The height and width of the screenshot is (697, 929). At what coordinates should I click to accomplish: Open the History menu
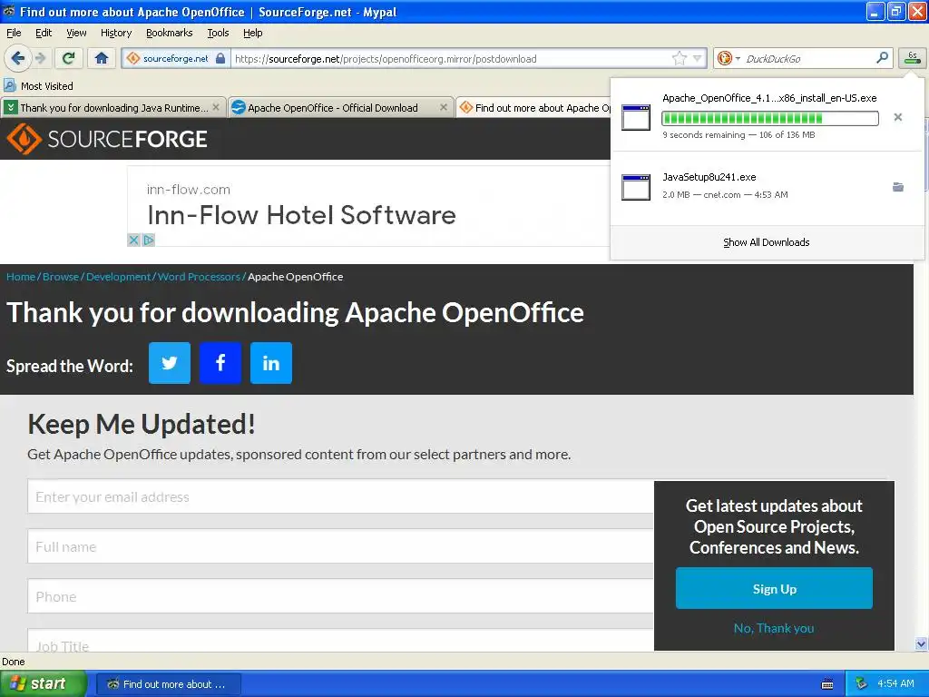click(x=116, y=33)
